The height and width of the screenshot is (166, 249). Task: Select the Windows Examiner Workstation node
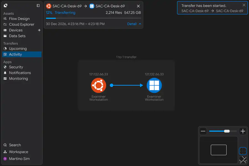(154, 85)
